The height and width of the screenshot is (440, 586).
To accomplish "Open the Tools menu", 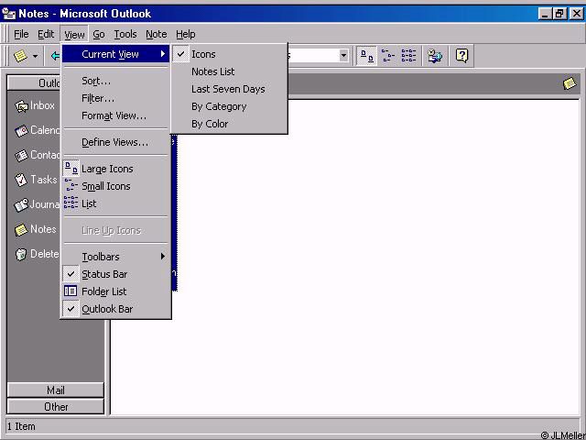I will [x=125, y=35].
